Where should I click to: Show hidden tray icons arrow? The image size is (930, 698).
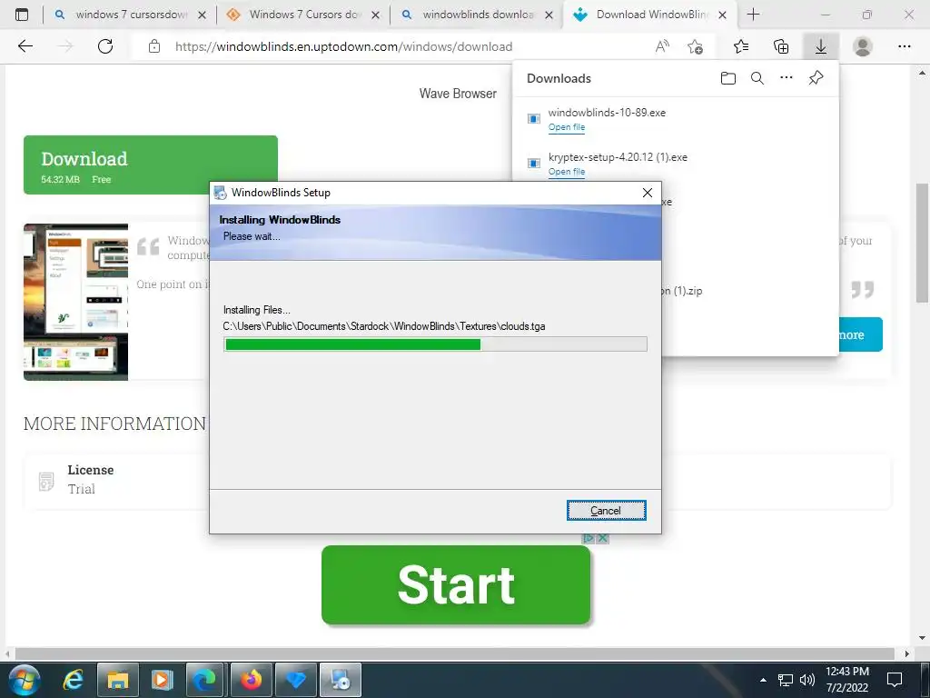coord(763,680)
